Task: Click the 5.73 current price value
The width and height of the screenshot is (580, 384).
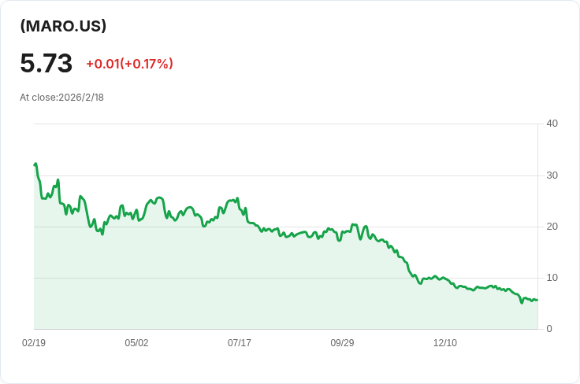Action: coord(46,64)
